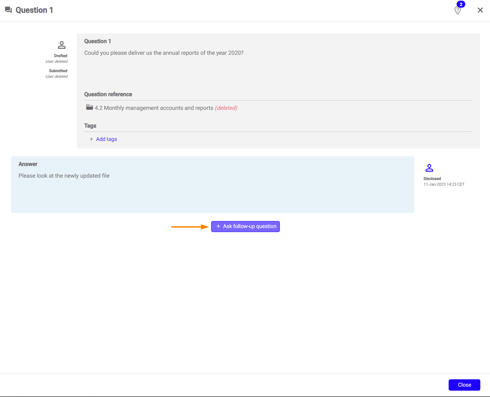The image size is (490, 397).
Task: Close the Question 1 dialog with X
Action: pyautogui.click(x=480, y=10)
